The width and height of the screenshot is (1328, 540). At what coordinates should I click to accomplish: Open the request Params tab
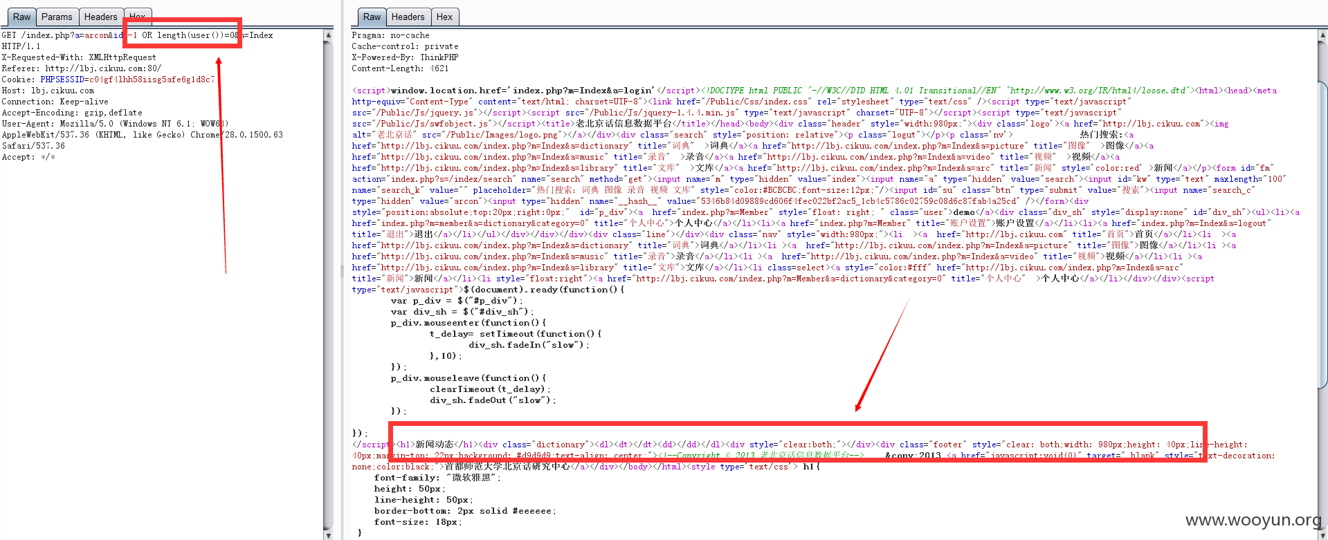click(x=57, y=17)
